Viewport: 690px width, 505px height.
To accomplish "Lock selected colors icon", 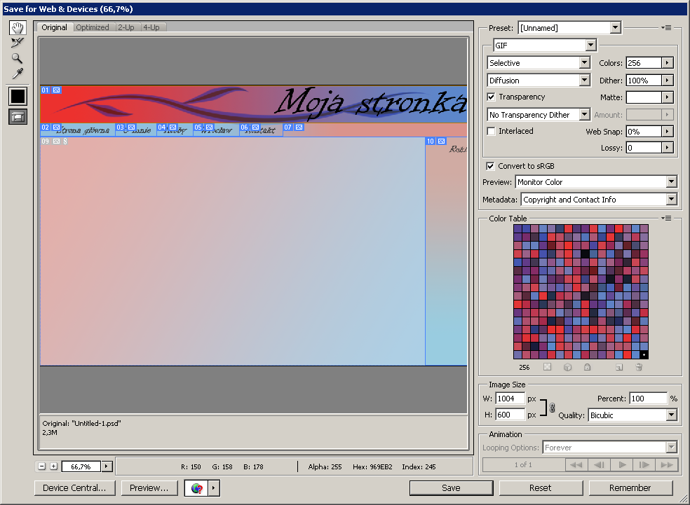I will click(587, 367).
